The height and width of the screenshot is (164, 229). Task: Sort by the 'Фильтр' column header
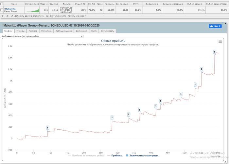66,4
